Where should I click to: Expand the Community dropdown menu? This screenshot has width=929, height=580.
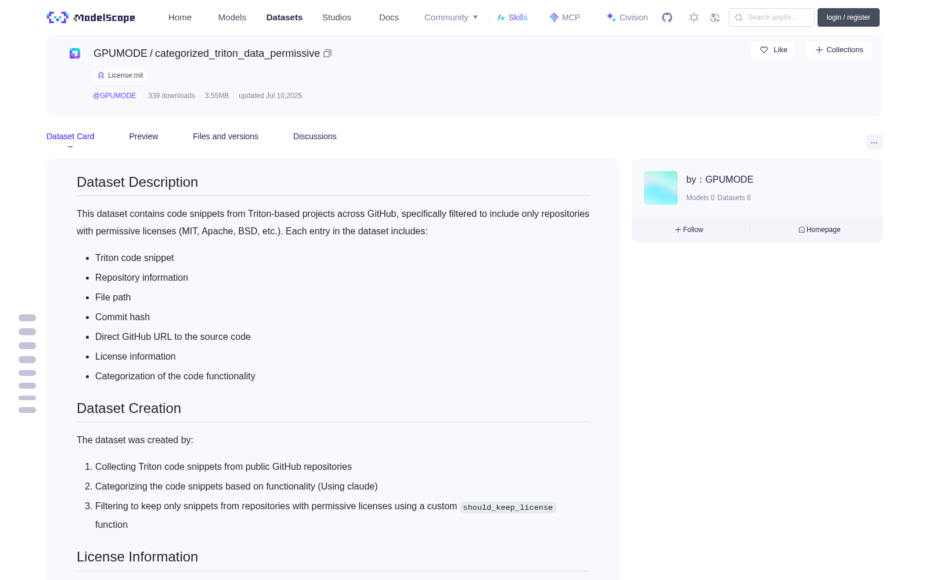(x=451, y=17)
